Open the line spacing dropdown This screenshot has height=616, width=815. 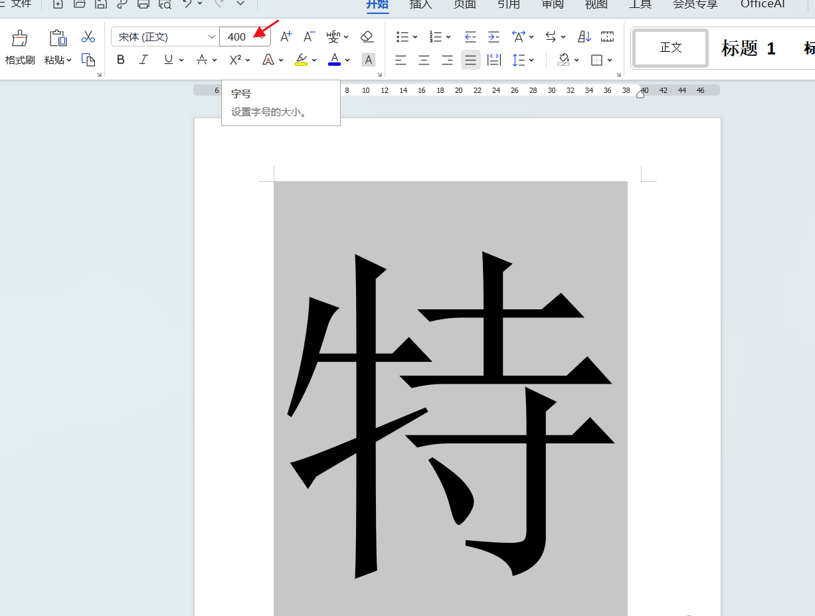[532, 60]
